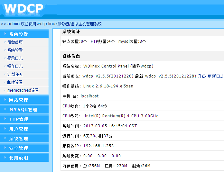Collapse the 系统设置 sidebar section
Image resolution: width=224 pixels, height=172 pixels.
18,34
